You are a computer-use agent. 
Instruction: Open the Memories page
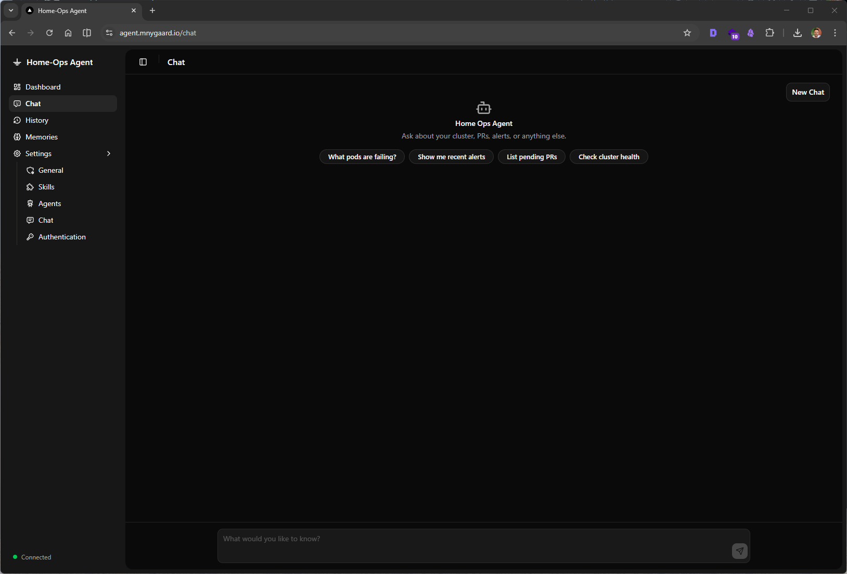[x=63, y=137]
